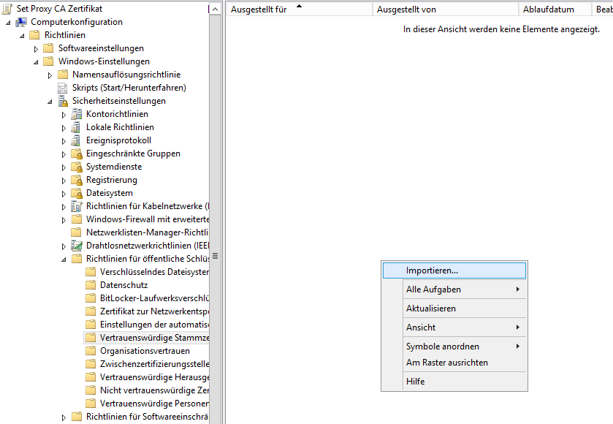The image size is (613, 424).
Task: Collapse Richtlinien für öffentliche Schlüssel node
Action: click(x=64, y=260)
